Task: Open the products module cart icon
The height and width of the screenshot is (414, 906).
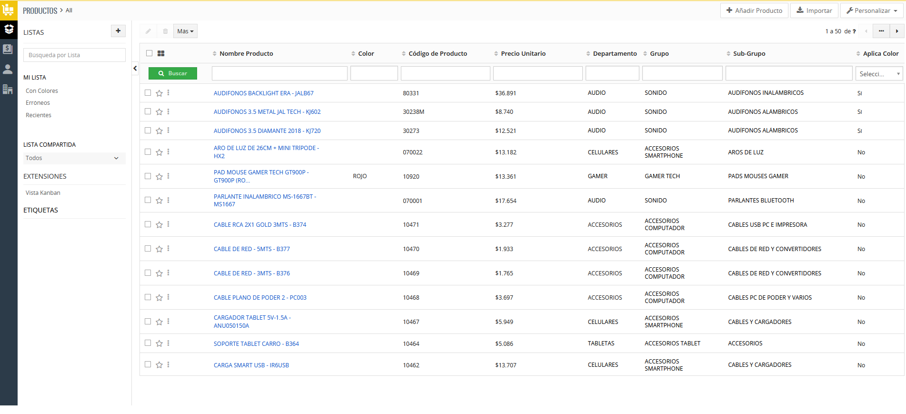Action: point(9,10)
